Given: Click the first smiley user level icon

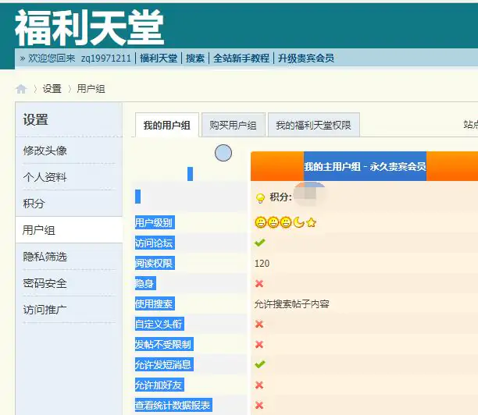Looking at the screenshot, I should (261, 222).
